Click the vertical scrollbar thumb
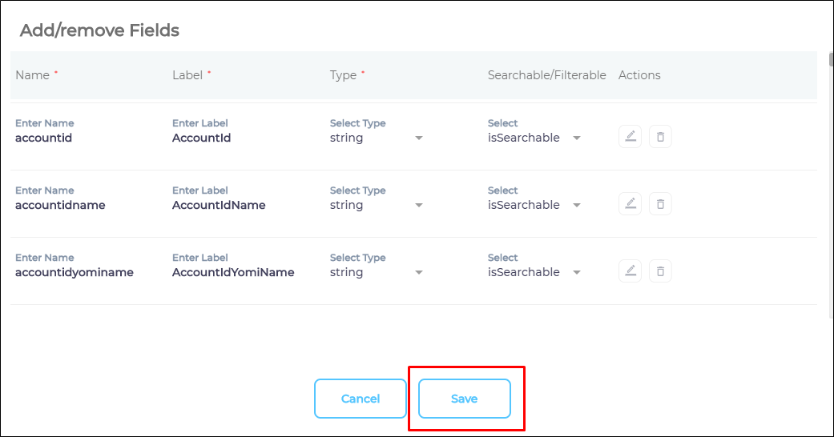 coord(831,60)
